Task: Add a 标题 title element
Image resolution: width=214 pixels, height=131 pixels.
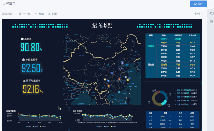Action: 39,14
